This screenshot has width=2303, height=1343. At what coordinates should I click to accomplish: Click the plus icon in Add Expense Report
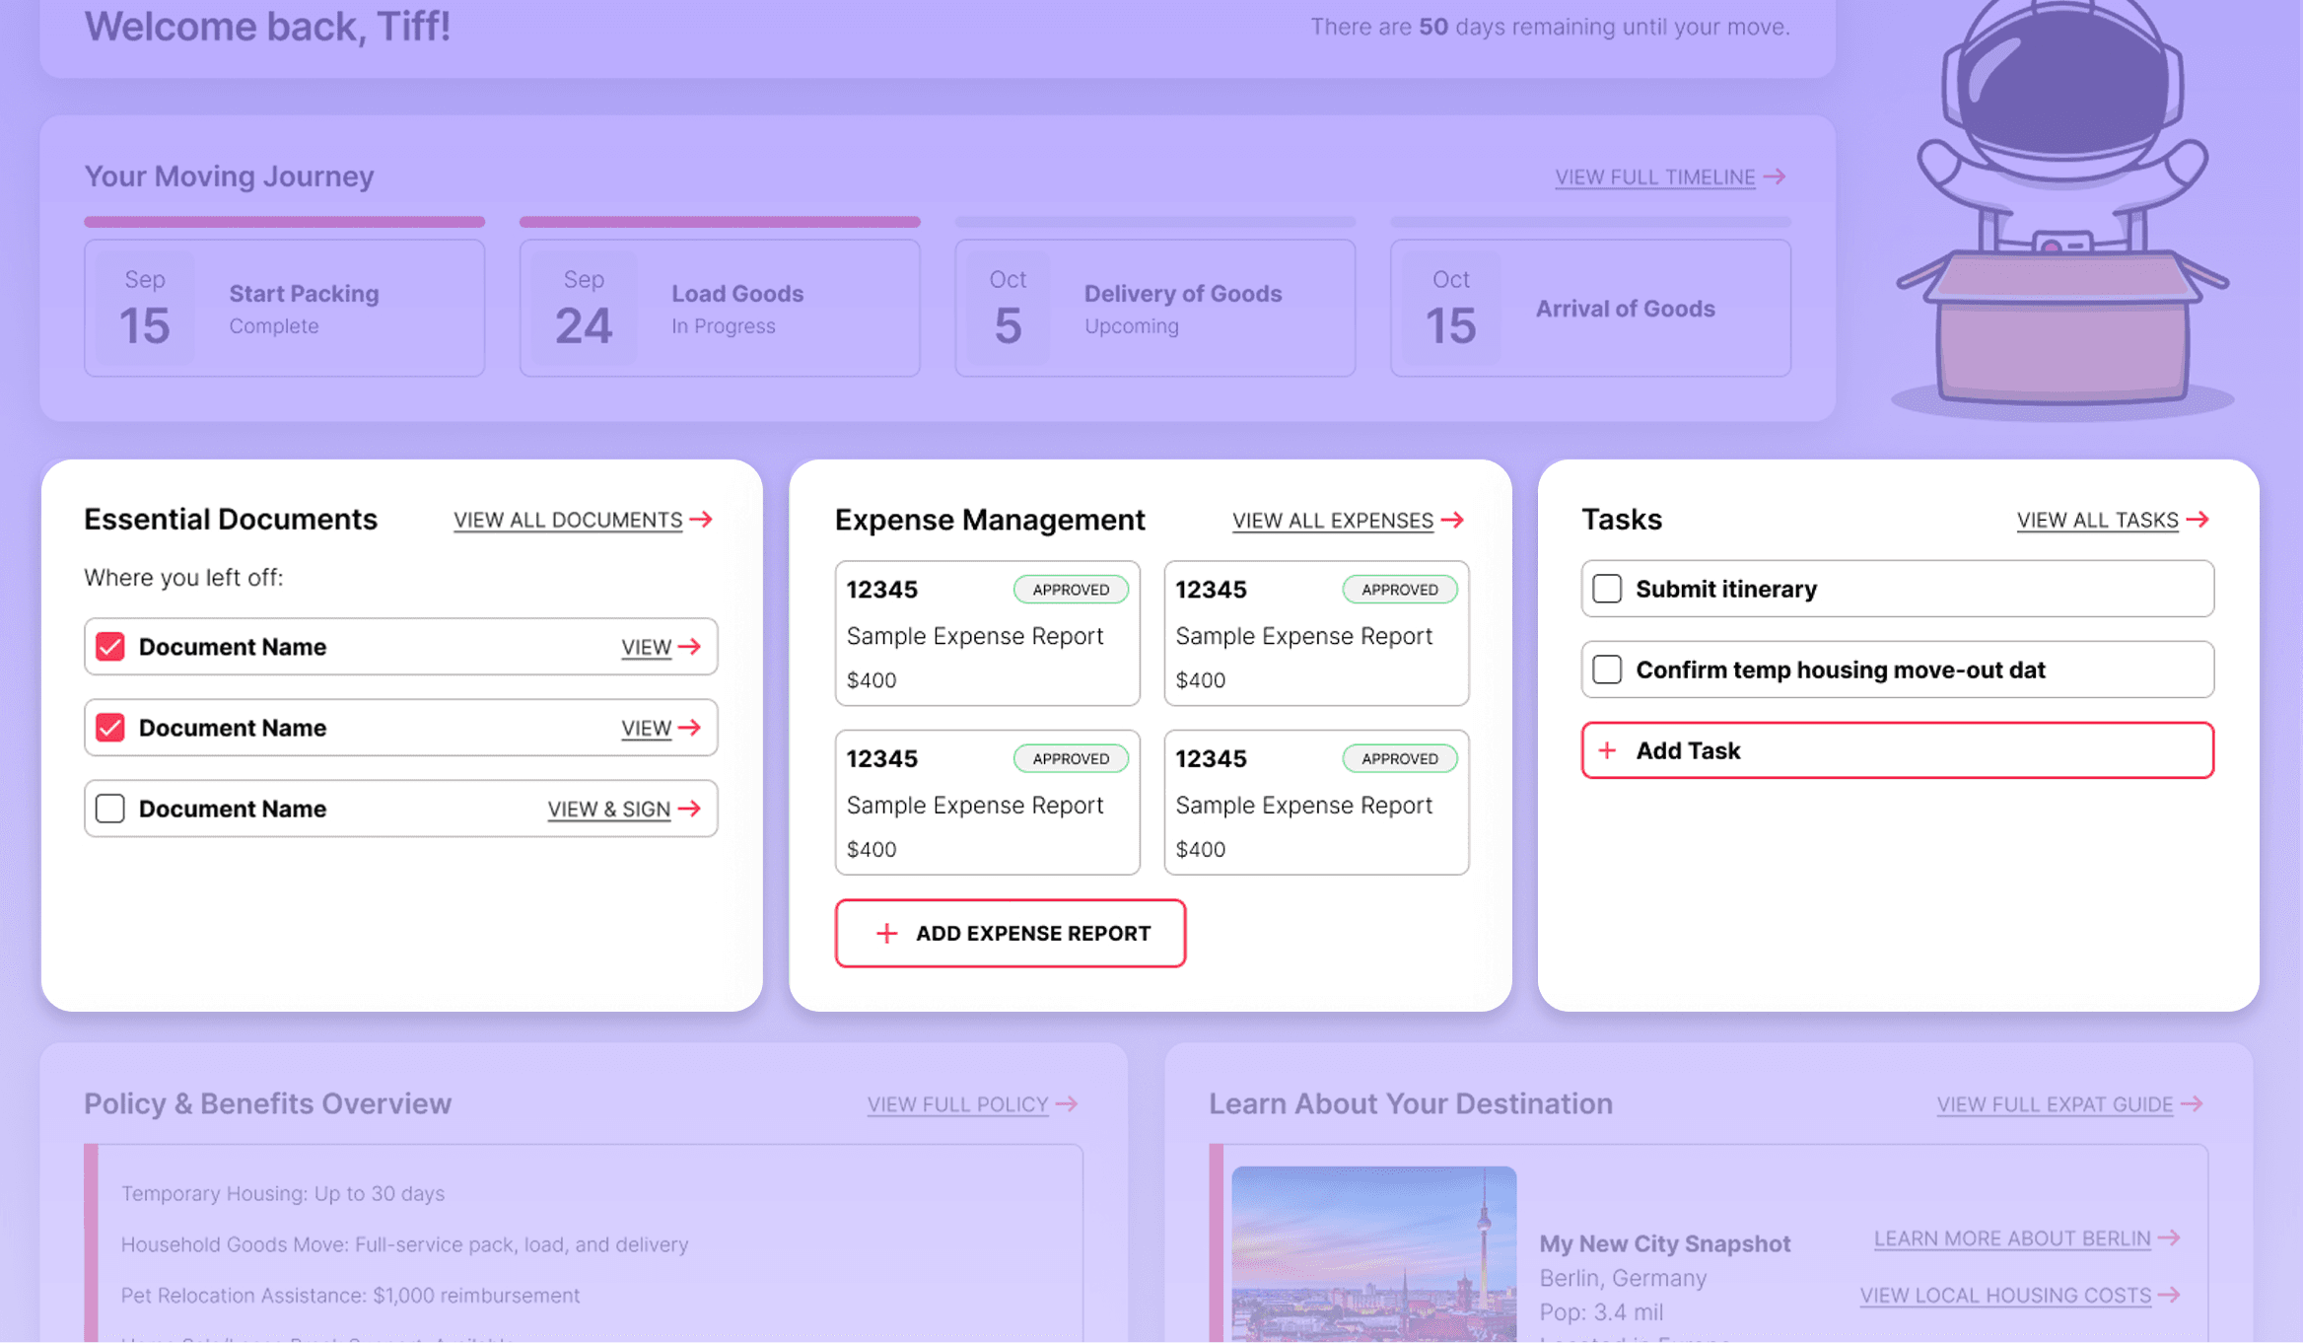click(x=886, y=933)
